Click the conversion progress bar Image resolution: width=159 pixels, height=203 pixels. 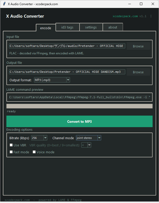point(79,106)
